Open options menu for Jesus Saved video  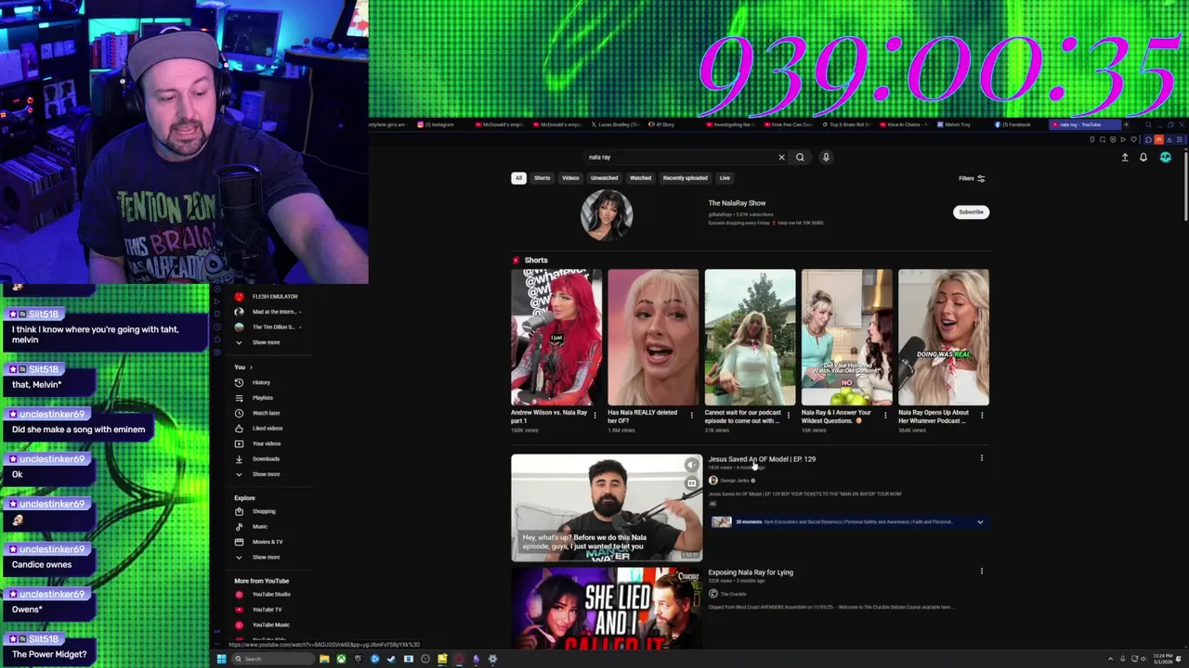(981, 458)
